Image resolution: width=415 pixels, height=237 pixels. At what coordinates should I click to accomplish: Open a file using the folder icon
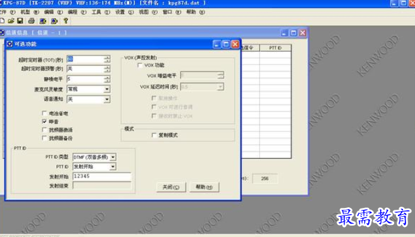coord(11,21)
